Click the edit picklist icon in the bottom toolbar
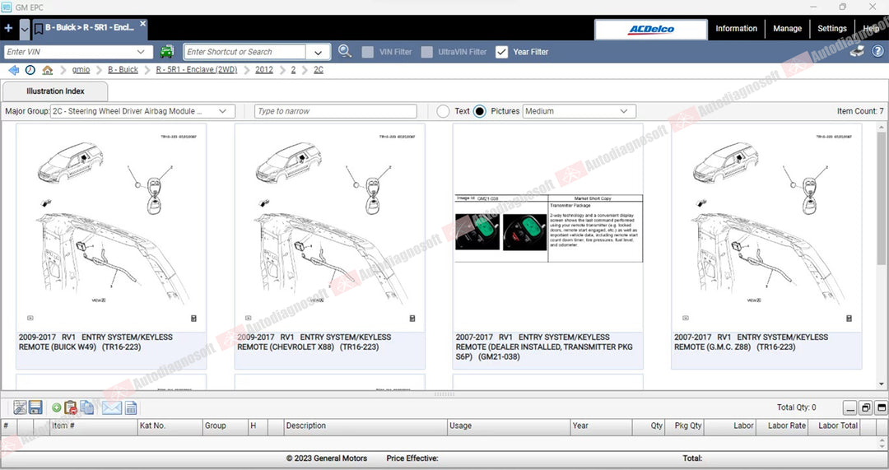The image size is (889, 470). pos(20,407)
